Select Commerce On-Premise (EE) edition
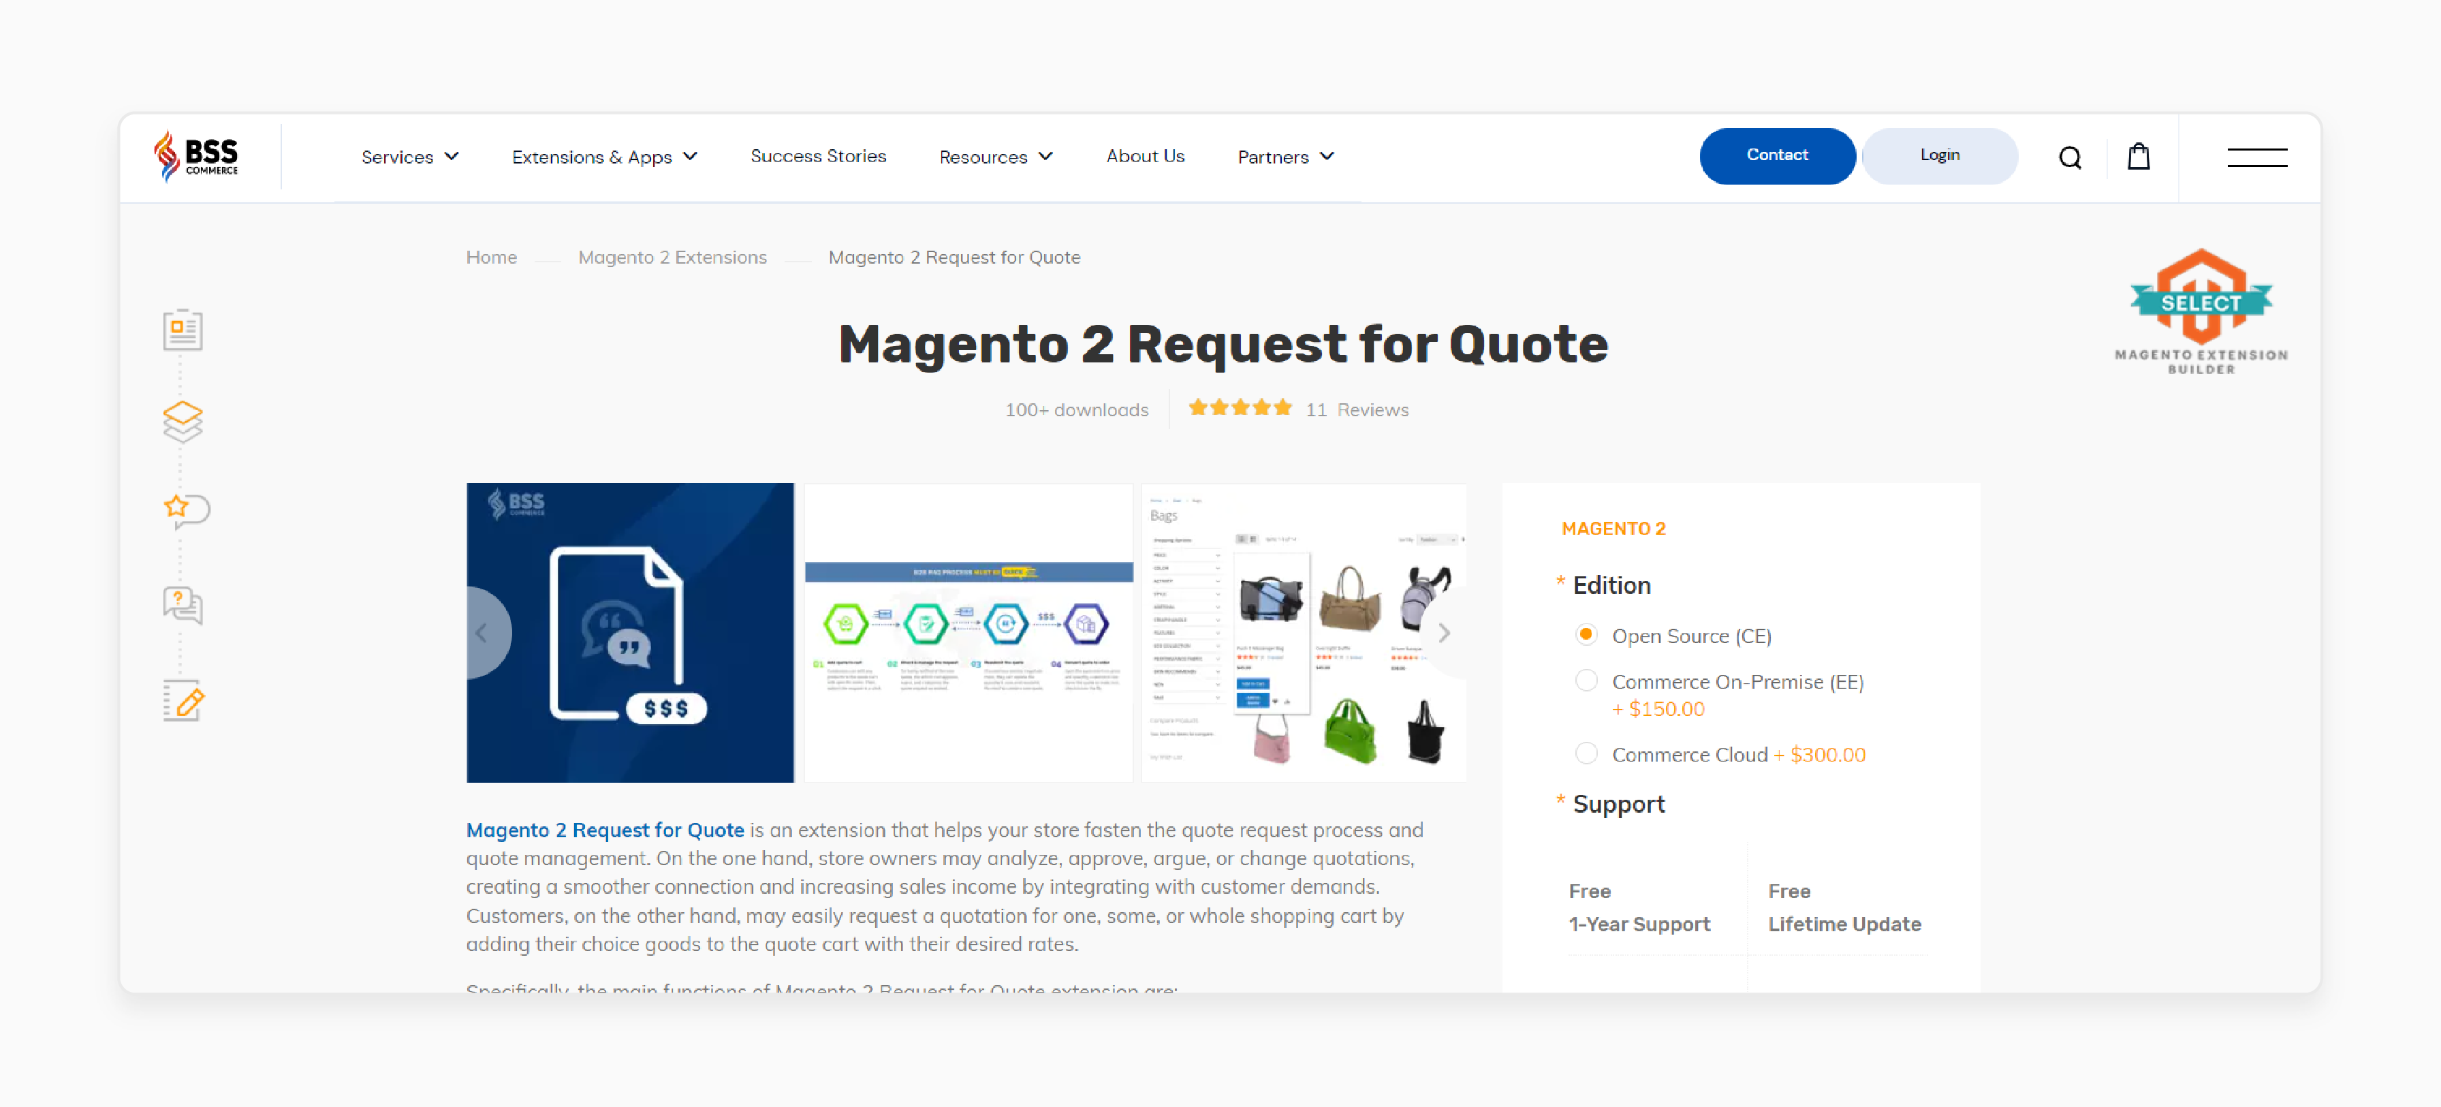Screen dimensions: 2441x1107 click(1586, 681)
